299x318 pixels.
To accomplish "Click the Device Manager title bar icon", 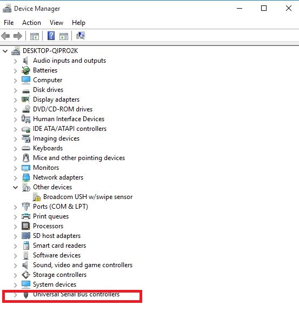I will coord(7,9).
